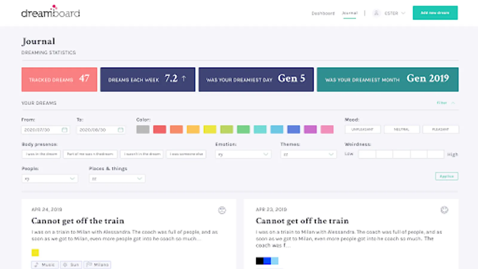478x269 pixels.
Task: Pick the purple color filter swatch
Action: pyautogui.click(x=310, y=129)
